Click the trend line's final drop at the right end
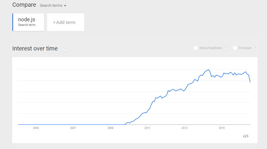Screen dimensions: 267x149 click(x=250, y=80)
